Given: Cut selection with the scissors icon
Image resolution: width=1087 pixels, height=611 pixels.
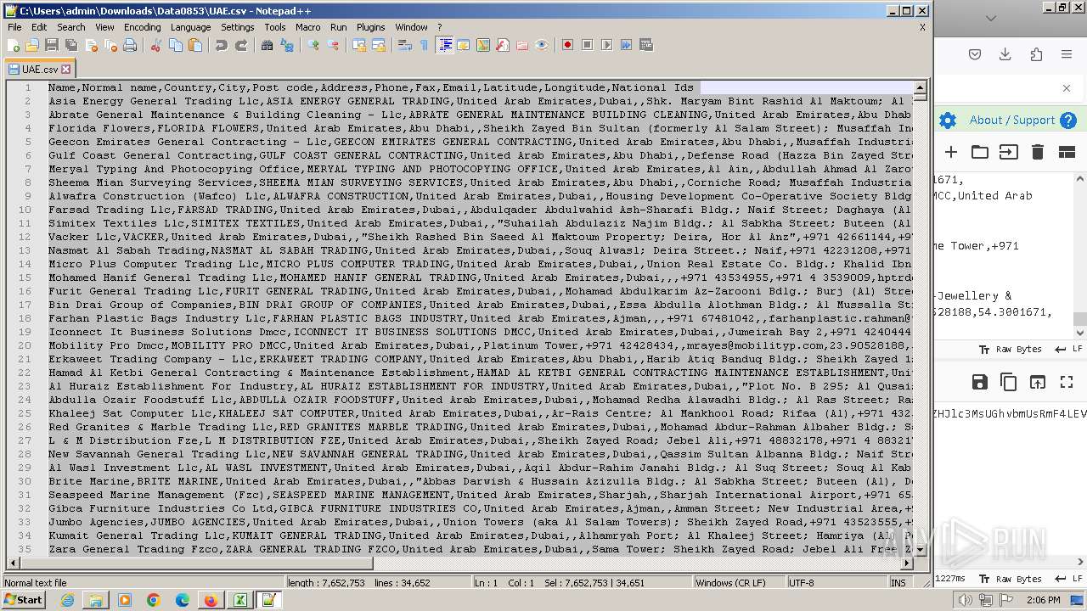Looking at the screenshot, I should (156, 45).
